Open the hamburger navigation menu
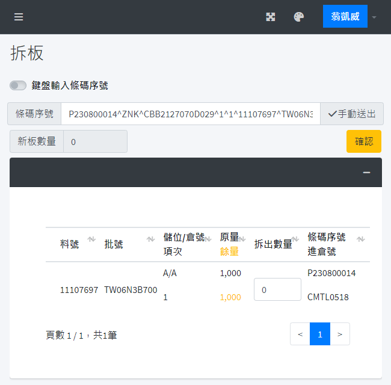 (x=19, y=17)
